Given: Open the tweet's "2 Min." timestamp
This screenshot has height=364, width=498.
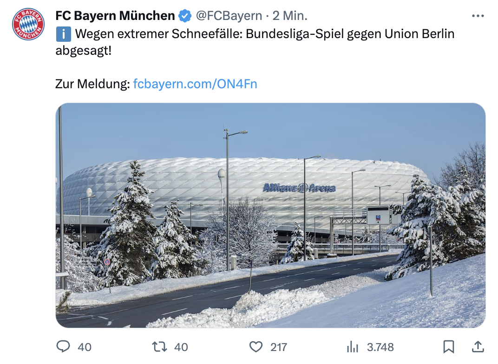Looking at the screenshot, I should click(290, 16).
